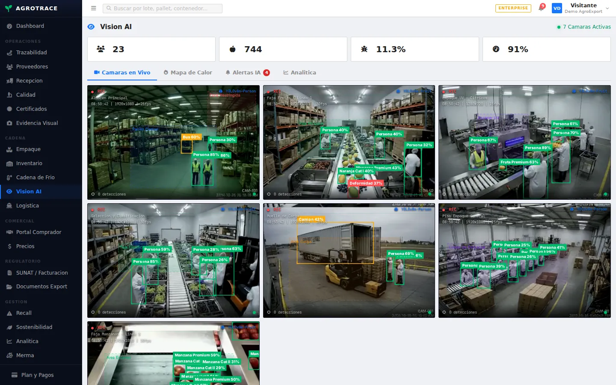Navigate to Cadena de Frio
This screenshot has height=385, width=616.
coord(41,178)
